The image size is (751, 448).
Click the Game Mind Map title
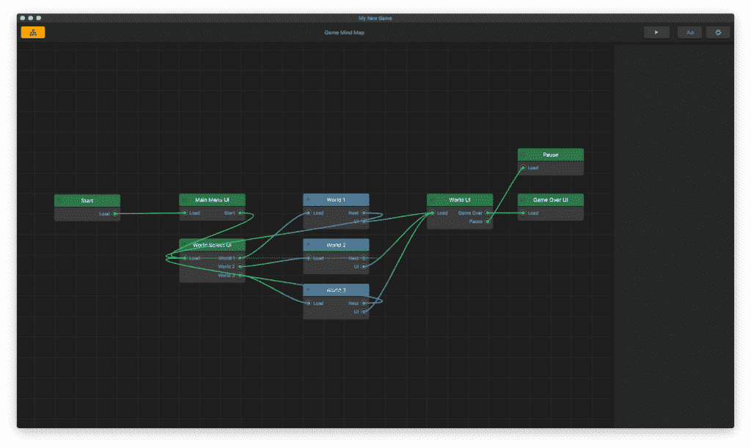click(345, 32)
